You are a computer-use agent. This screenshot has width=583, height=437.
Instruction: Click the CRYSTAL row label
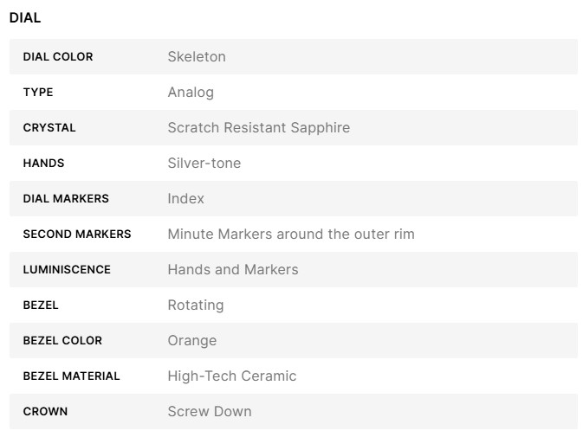click(49, 128)
